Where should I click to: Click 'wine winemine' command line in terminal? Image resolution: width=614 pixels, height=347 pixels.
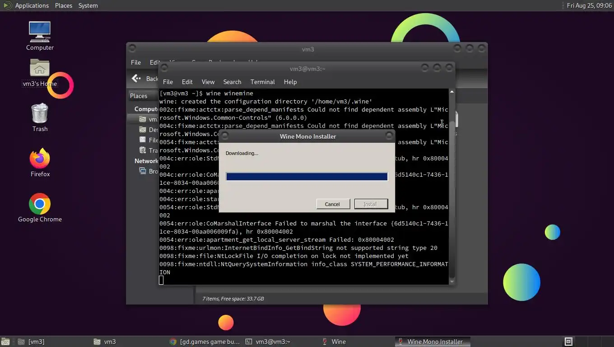click(x=229, y=93)
